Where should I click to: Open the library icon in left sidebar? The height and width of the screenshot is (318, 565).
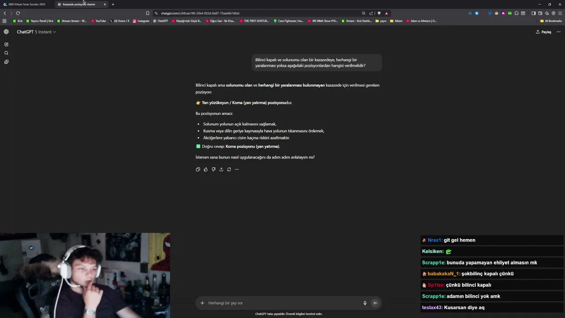[x=6, y=62]
